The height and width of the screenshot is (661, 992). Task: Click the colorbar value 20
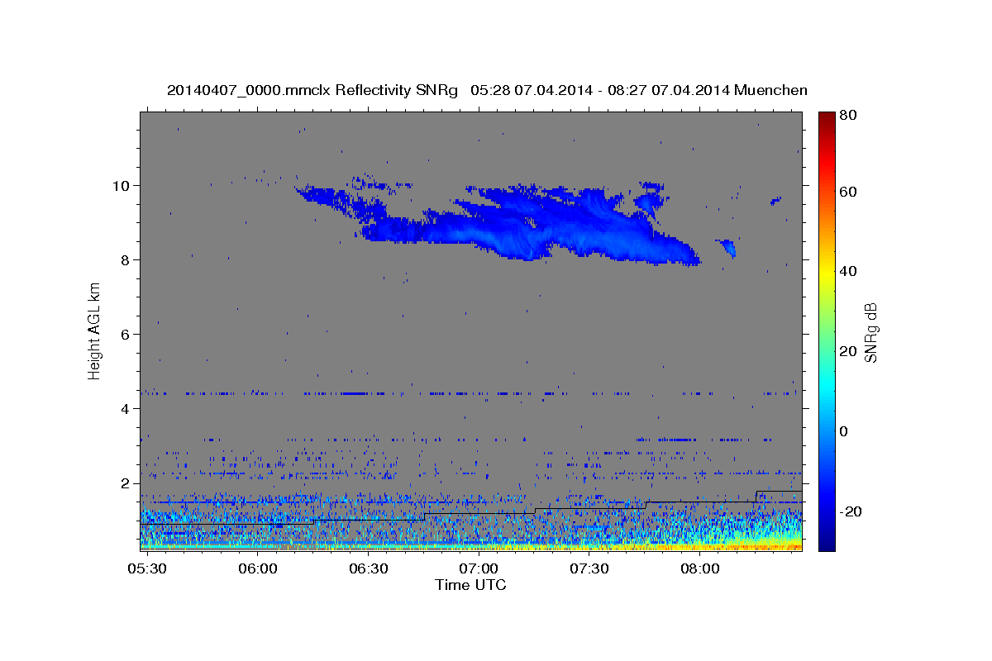click(847, 351)
